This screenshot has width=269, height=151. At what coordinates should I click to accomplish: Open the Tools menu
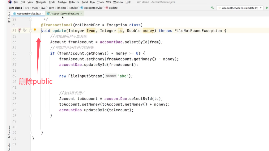(100, 2)
